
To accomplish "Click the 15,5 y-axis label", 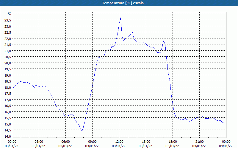I will [x=8, y=118].
